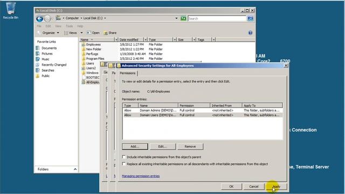
Task: Open Explorer help question mark icon
Action: point(250,33)
